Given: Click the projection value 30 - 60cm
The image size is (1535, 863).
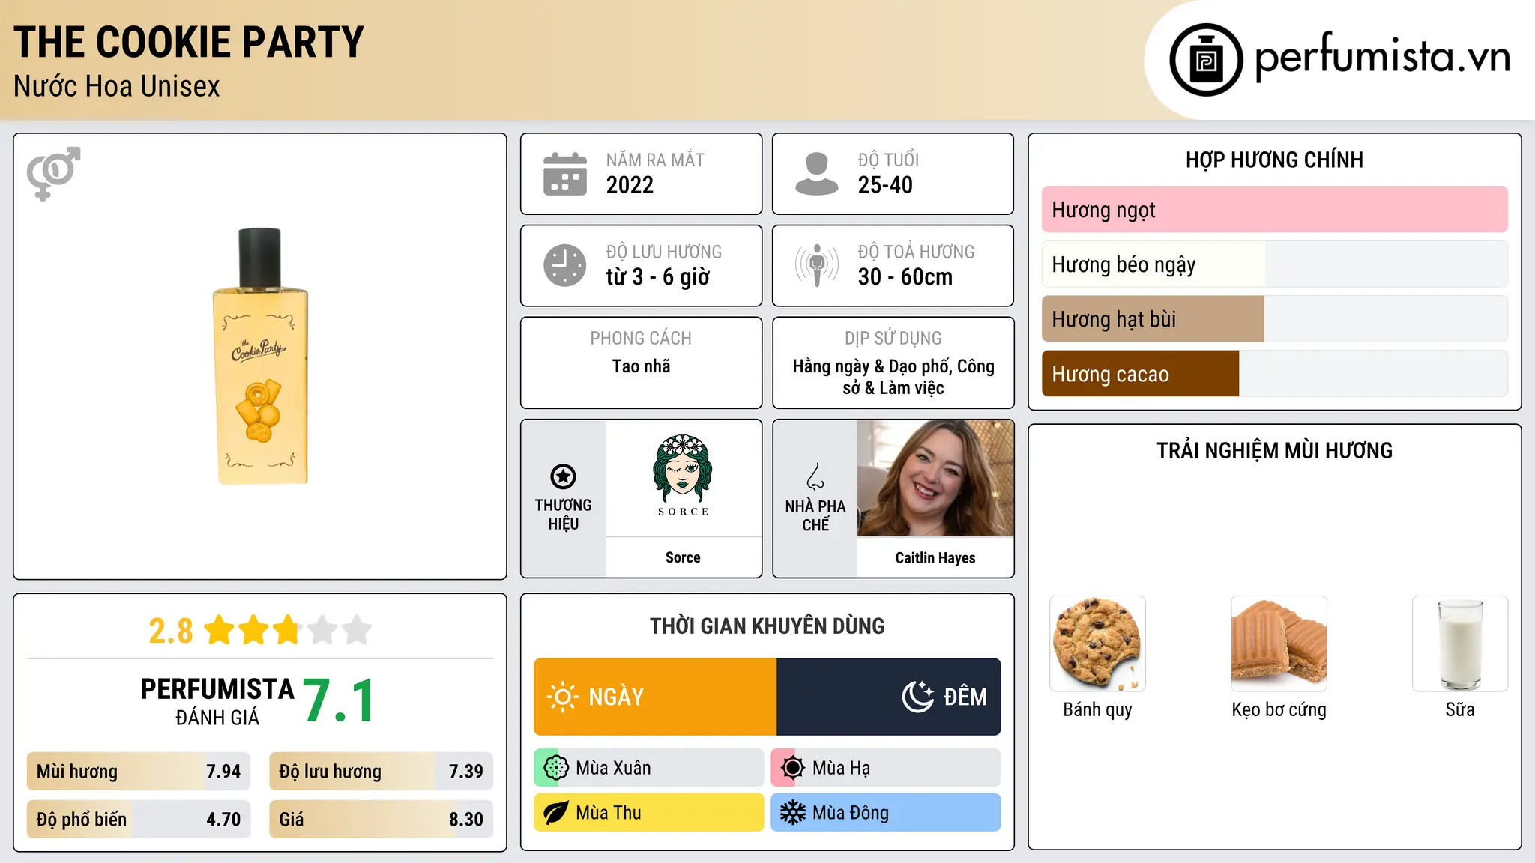Looking at the screenshot, I should click(905, 277).
